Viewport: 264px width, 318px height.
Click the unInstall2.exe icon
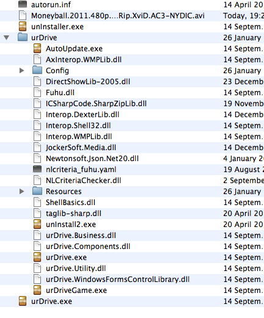click(37, 225)
